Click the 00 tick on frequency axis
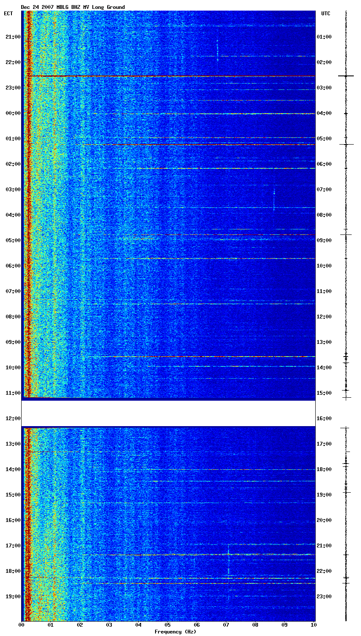Viewport: 361px width, 636px height. coord(21,625)
